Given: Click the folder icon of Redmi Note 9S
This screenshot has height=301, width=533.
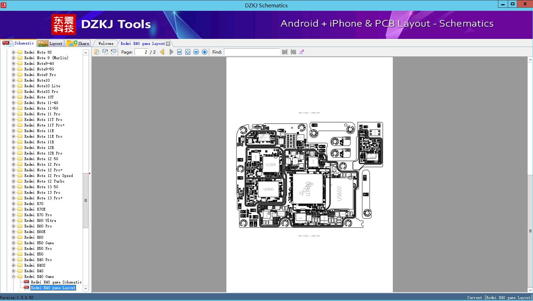Looking at the screenshot, I should (x=20, y=52).
